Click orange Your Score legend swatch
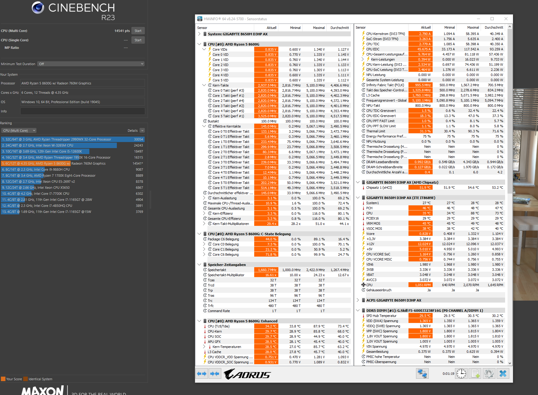Image resolution: width=538 pixels, height=395 pixels. point(3,379)
